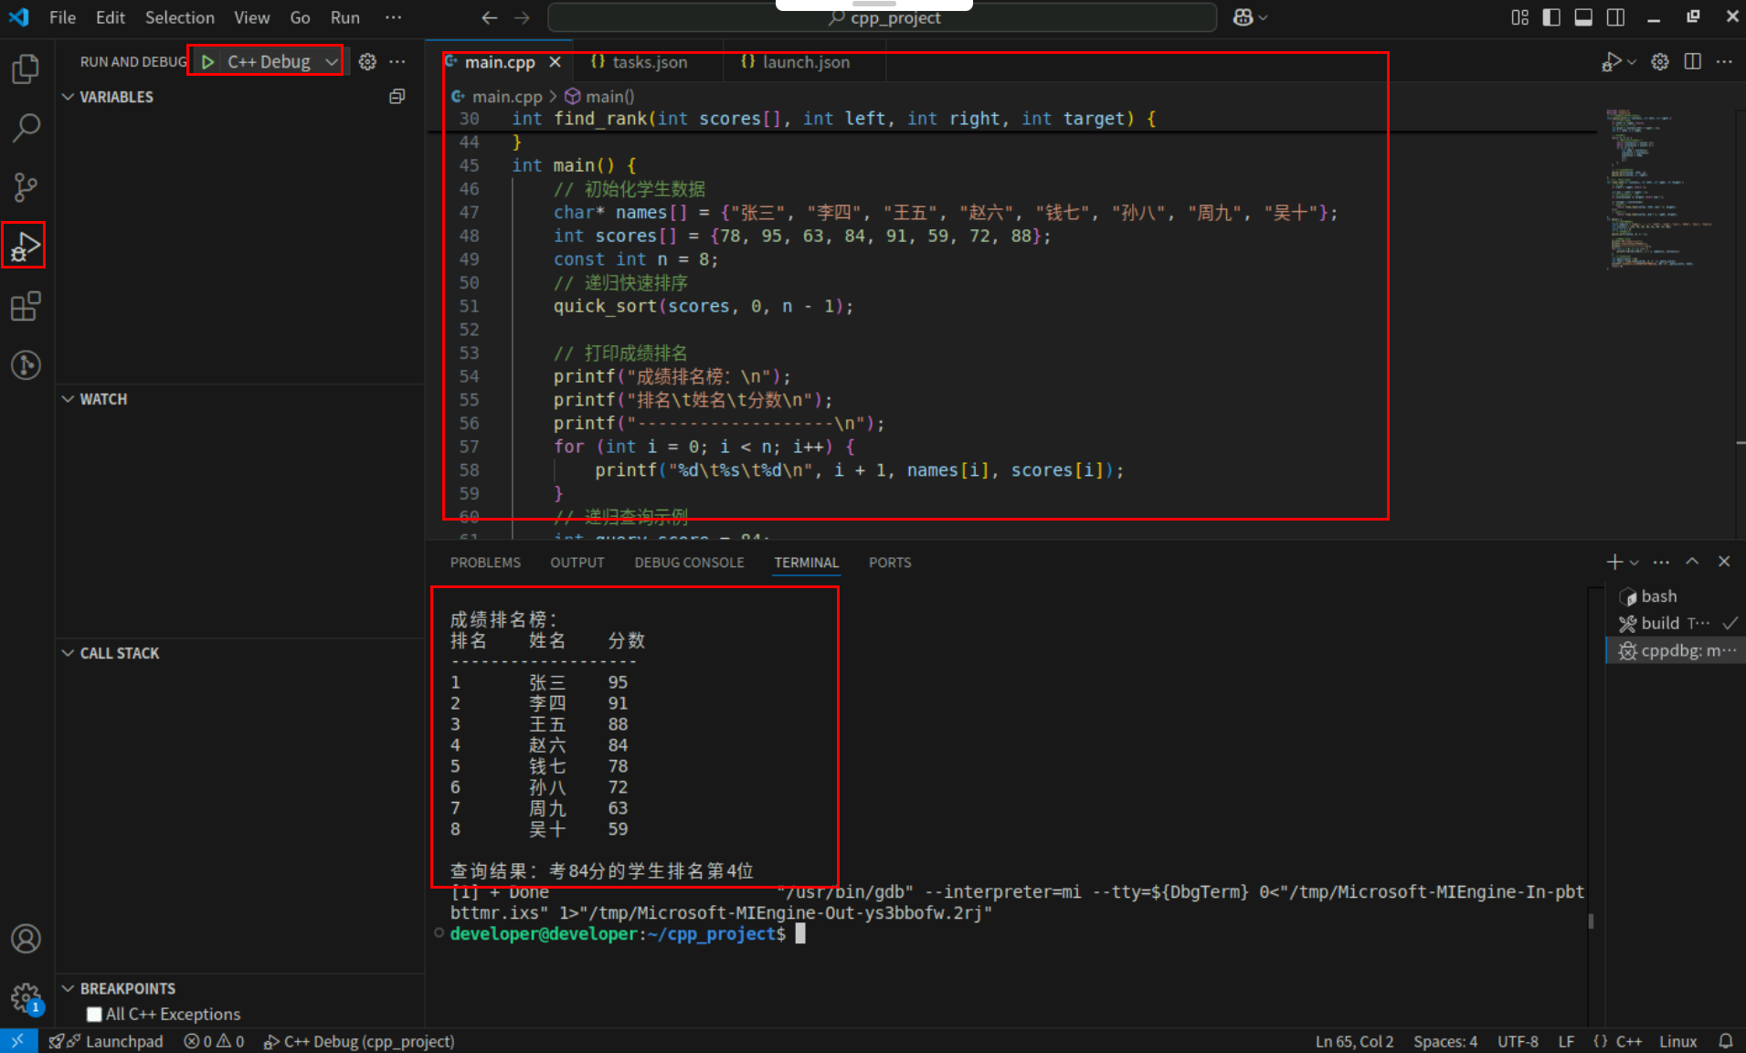Toggle the secondary side bar
The image size is (1746, 1053).
click(1615, 17)
